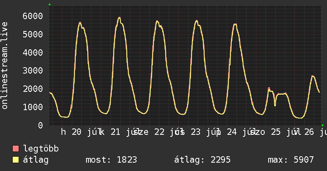
Task: Click the onlinestream.live vertical axis title
Action: (x=4, y=66)
